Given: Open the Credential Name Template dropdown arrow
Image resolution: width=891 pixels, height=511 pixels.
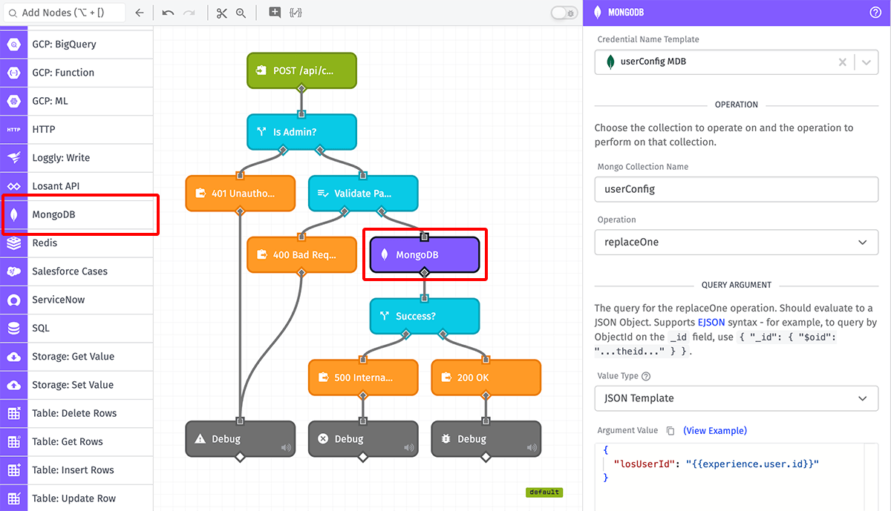Looking at the screenshot, I should (866, 62).
